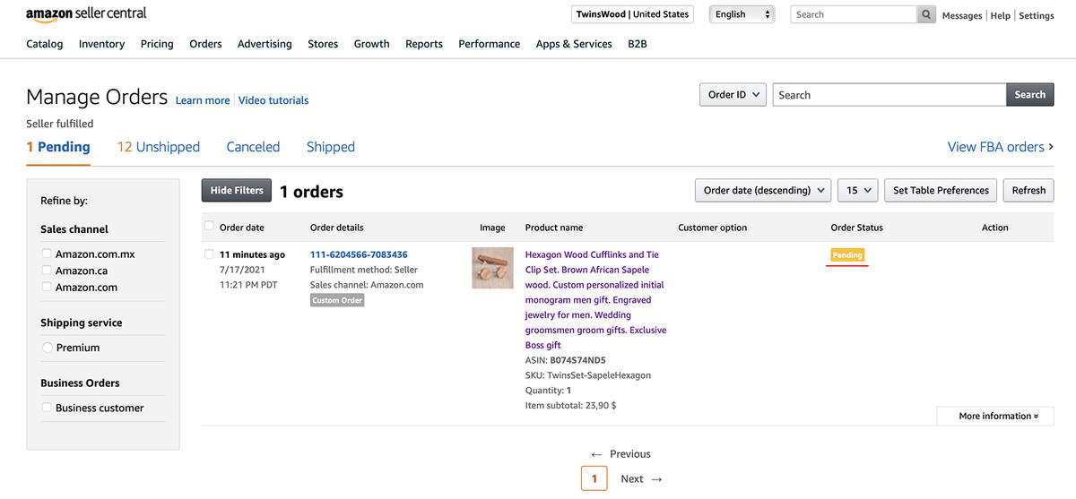1076x499 pixels.
Task: Open Hexagon Wood Cufflinks product name link
Action: 595,300
